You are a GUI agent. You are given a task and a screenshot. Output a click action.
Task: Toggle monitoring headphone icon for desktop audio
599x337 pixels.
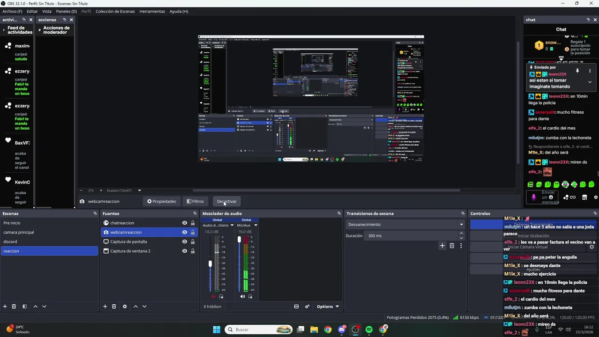(x=221, y=296)
